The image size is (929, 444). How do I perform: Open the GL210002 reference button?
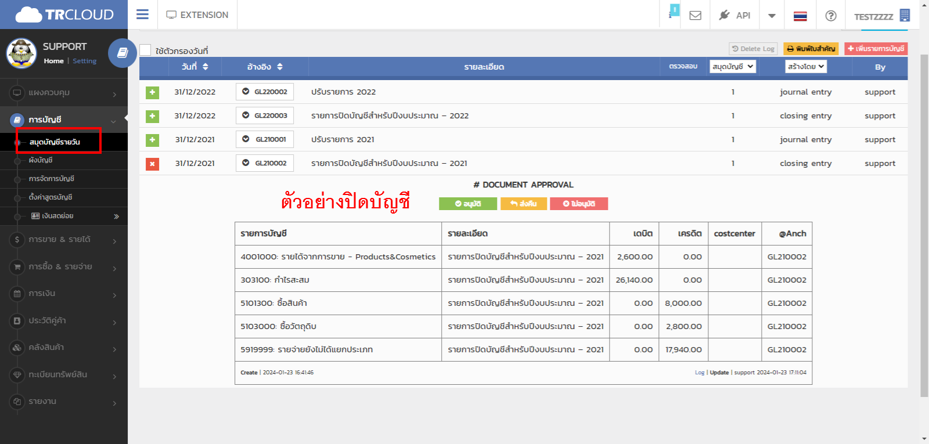coord(265,163)
